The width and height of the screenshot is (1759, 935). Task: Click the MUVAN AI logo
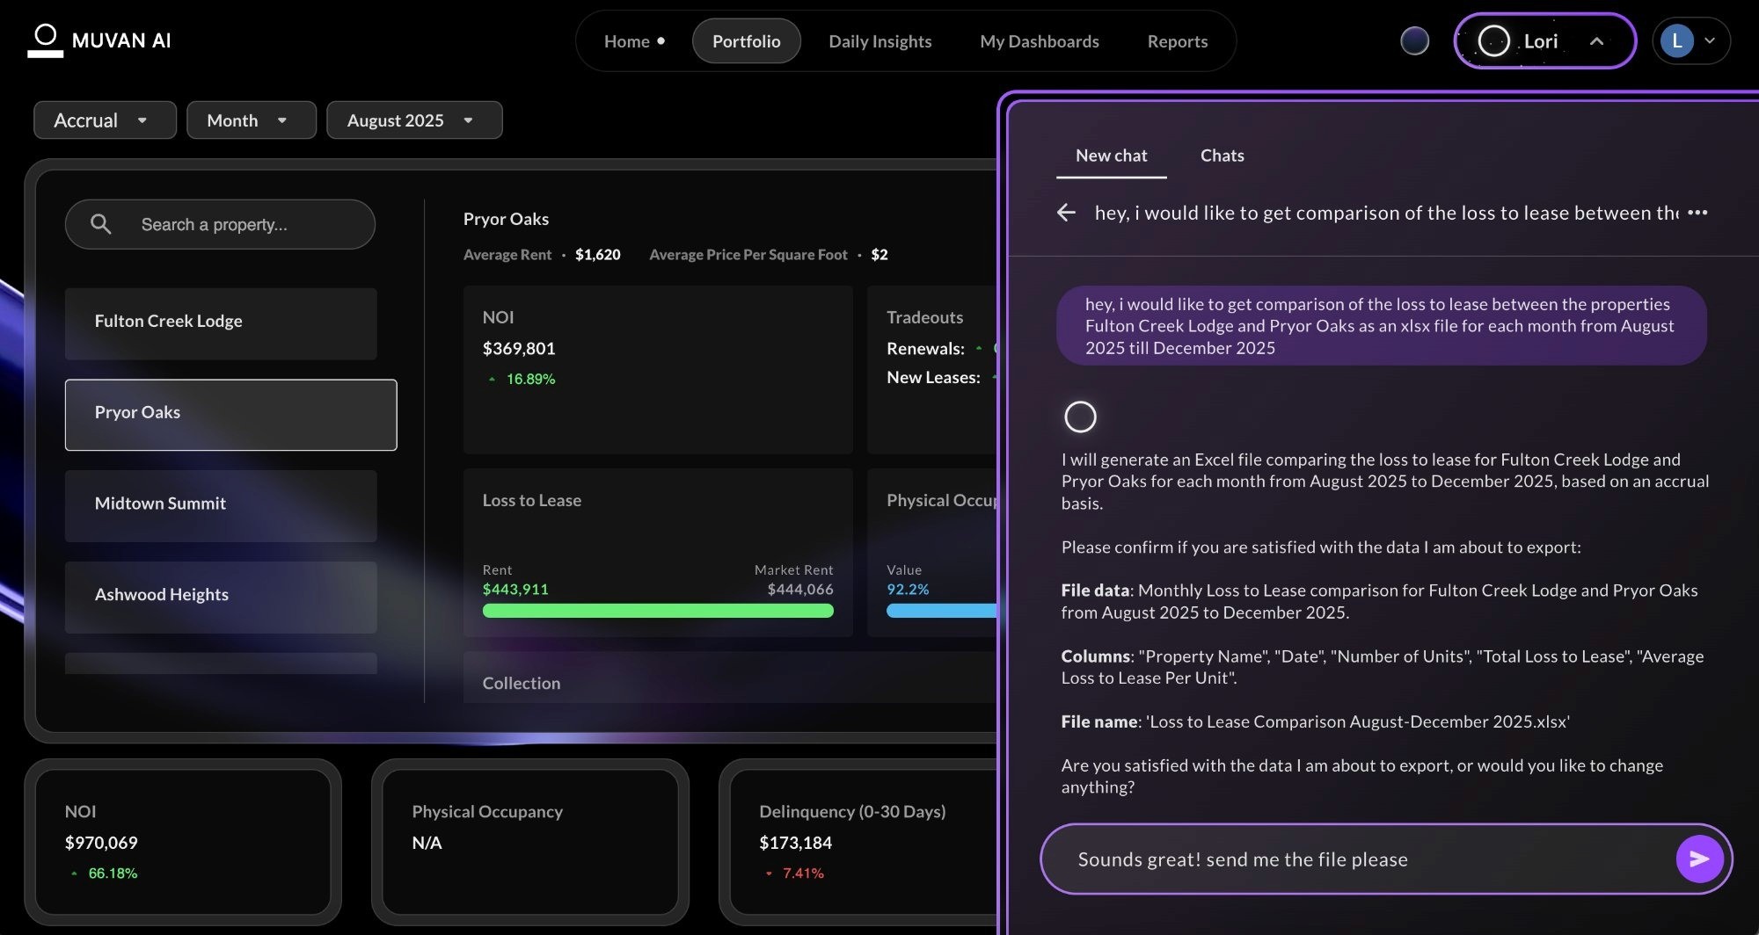tap(99, 40)
